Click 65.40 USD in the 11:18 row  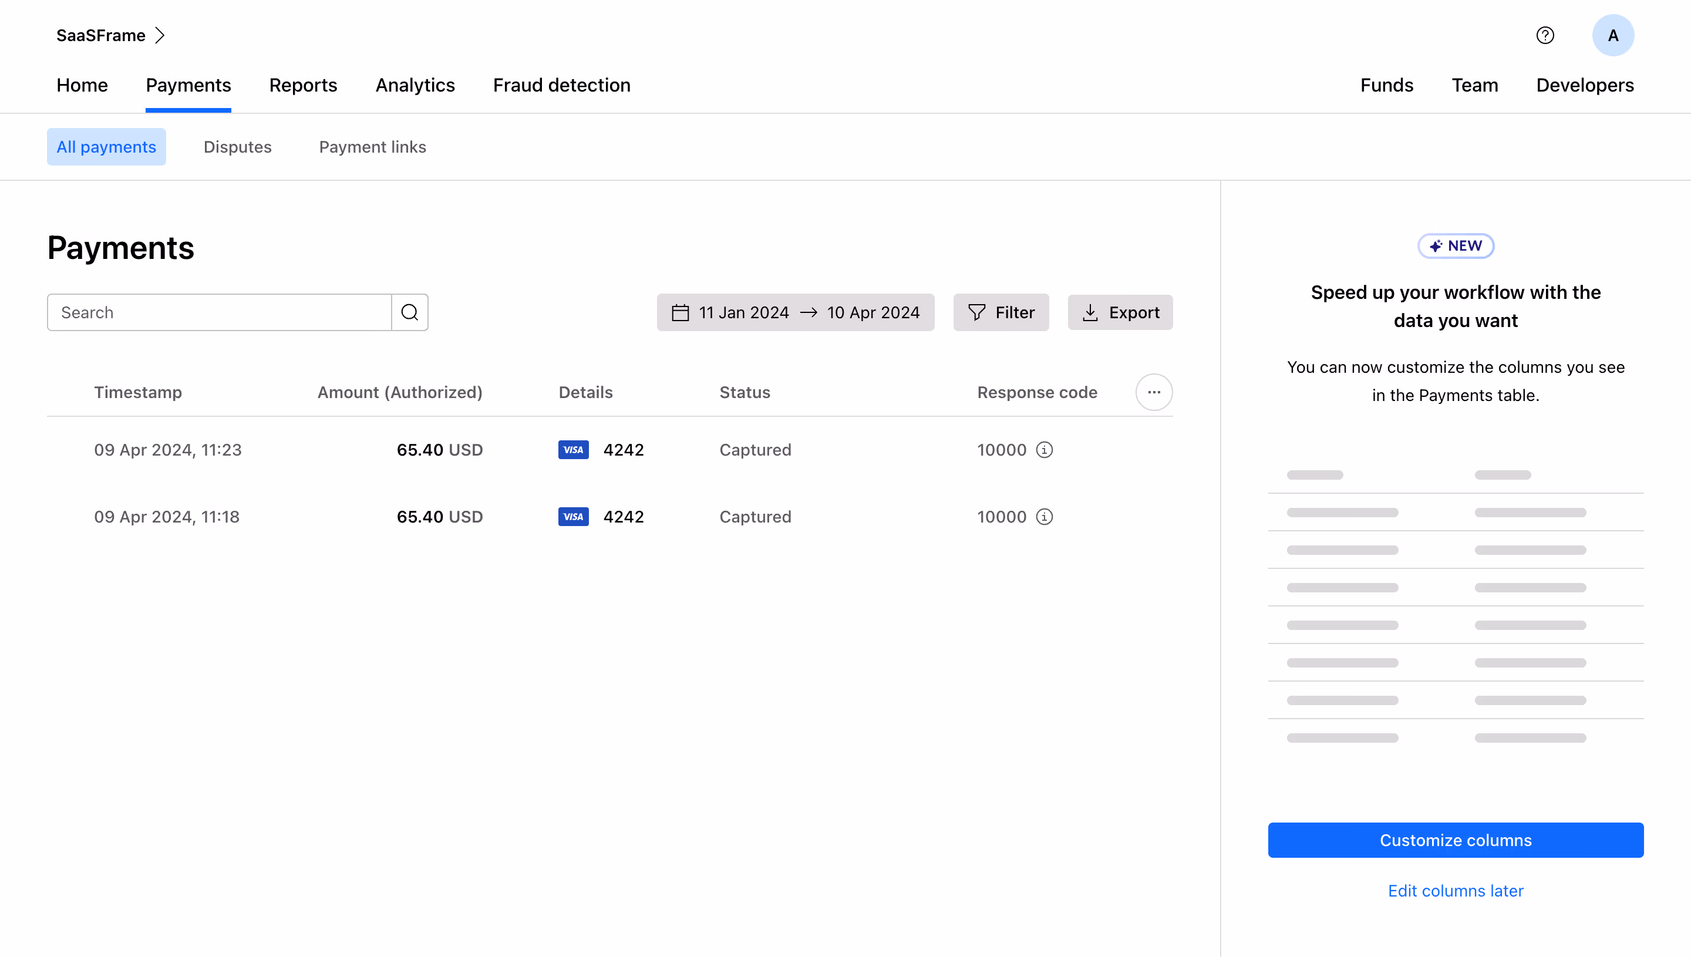440,517
